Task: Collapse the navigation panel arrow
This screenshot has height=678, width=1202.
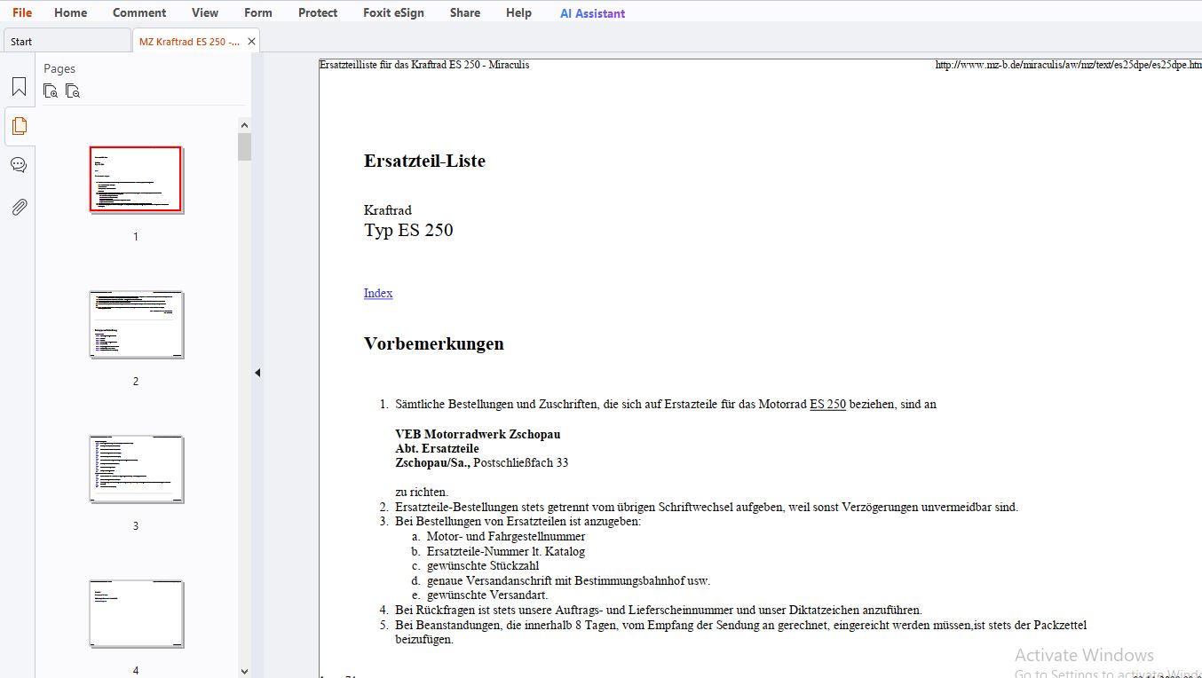Action: (257, 373)
